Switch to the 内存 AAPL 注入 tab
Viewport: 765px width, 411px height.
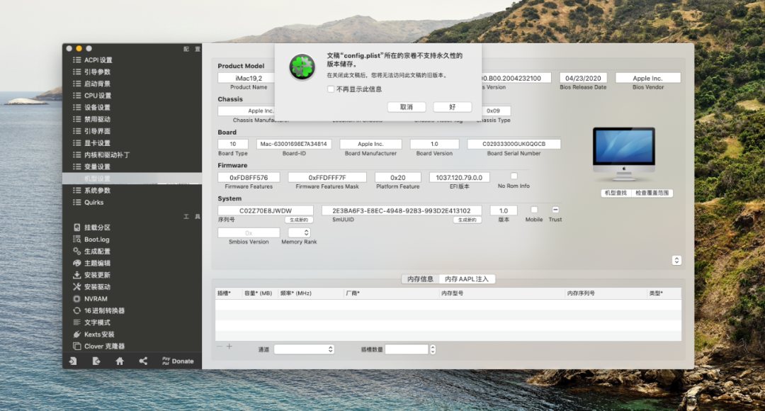(x=466, y=279)
